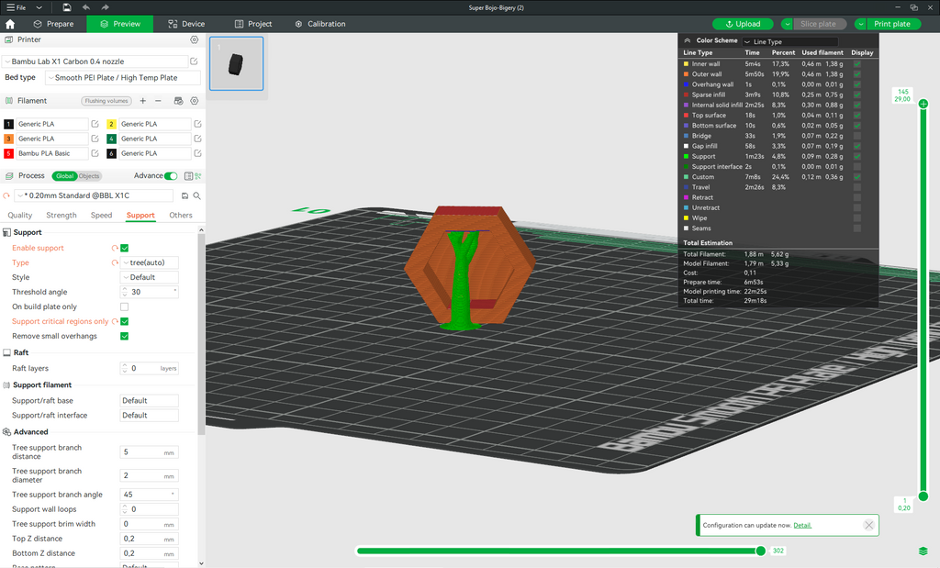Click the undo arrow icon
This screenshot has height=568, width=940.
click(x=85, y=7)
